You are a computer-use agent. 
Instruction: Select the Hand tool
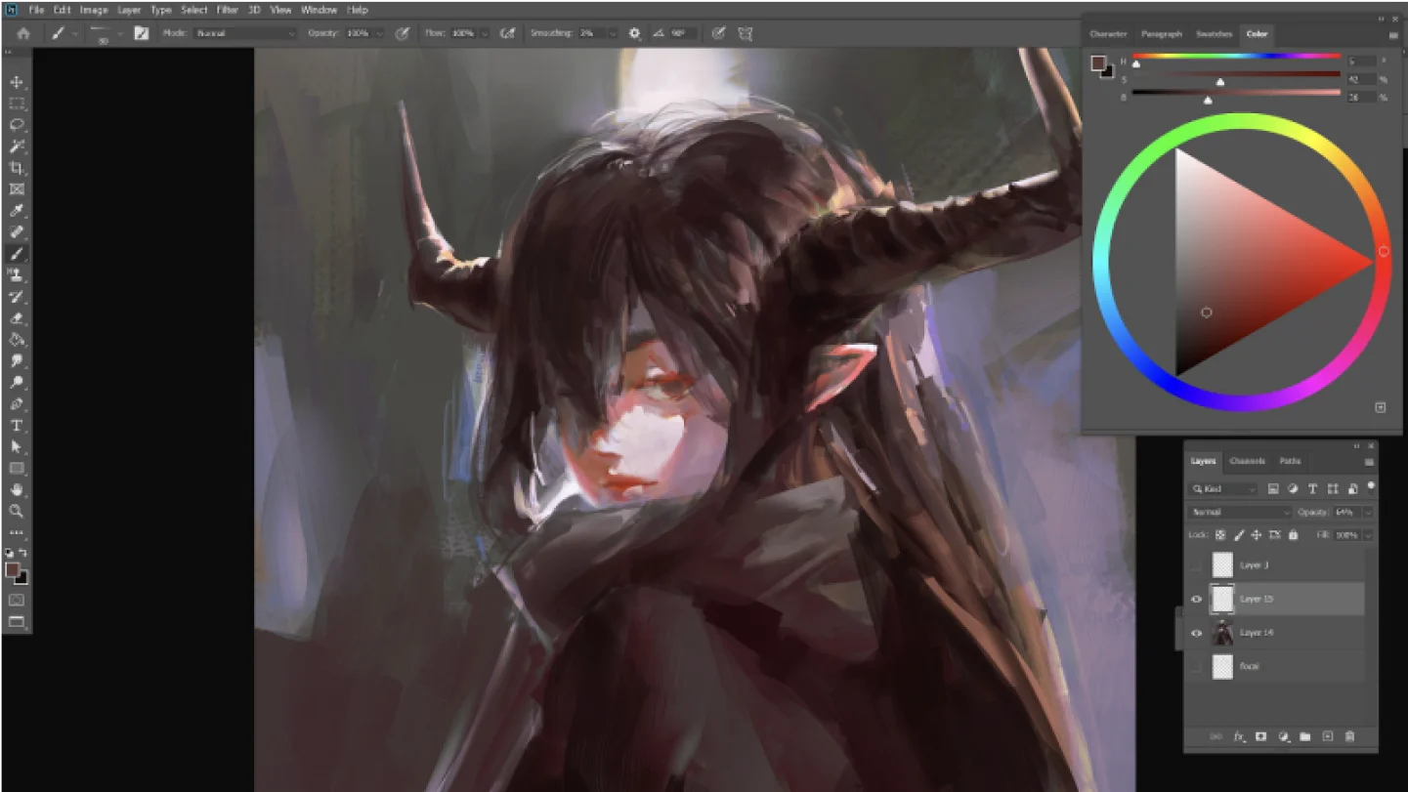17,489
